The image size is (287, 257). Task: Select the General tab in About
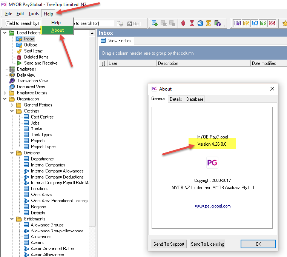click(x=158, y=98)
